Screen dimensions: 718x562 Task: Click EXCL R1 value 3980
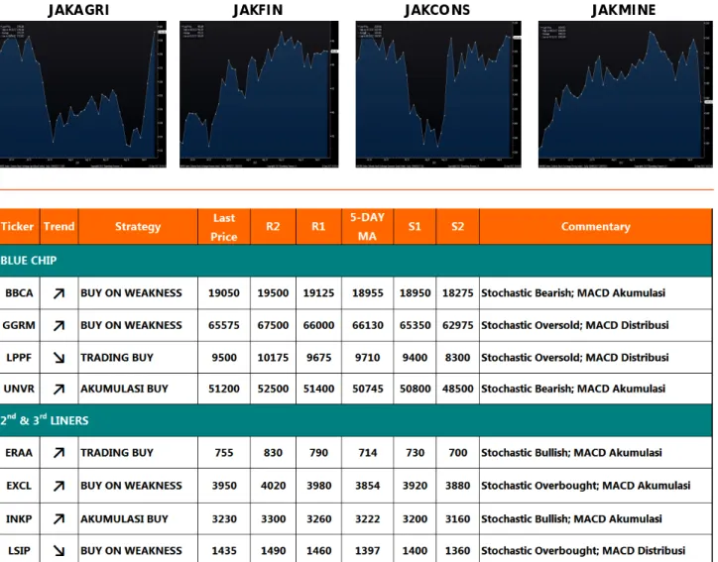click(318, 486)
